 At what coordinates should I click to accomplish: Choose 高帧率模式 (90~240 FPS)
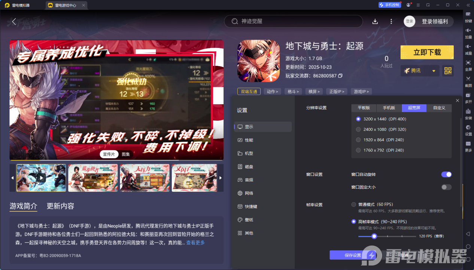pyautogui.click(x=353, y=221)
